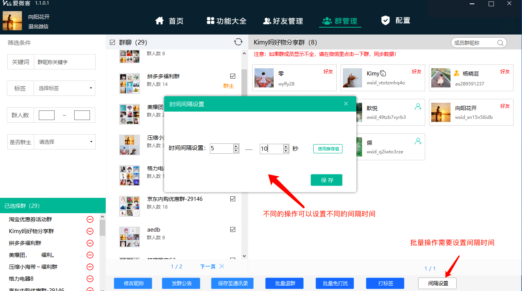Viewport: 522px width, 291px height.
Task: Open the 首页 home tab
Action: click(169, 21)
